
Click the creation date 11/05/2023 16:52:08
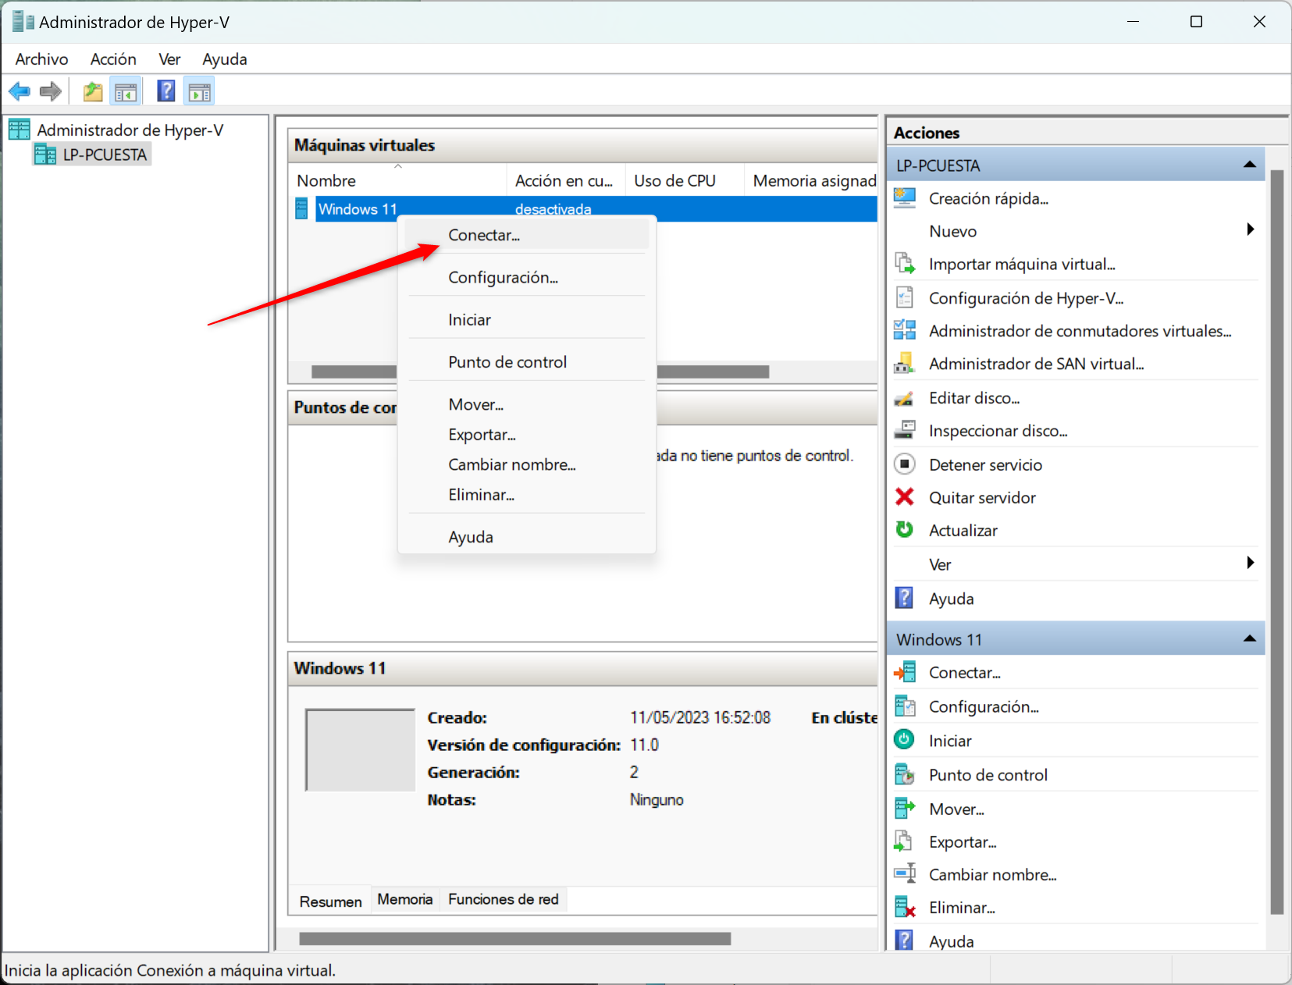[700, 717]
